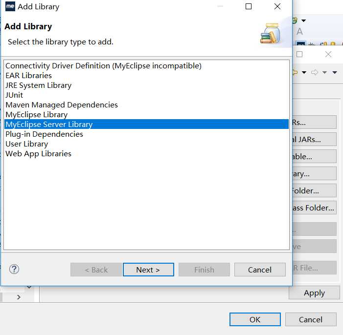Click Cancel in the properties window
This screenshot has height=335, width=343.
tap(311, 319)
